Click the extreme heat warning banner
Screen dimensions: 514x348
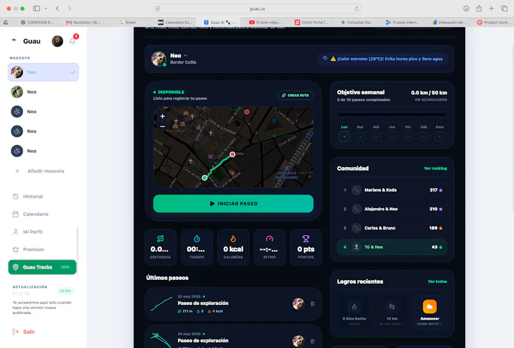pos(382,58)
